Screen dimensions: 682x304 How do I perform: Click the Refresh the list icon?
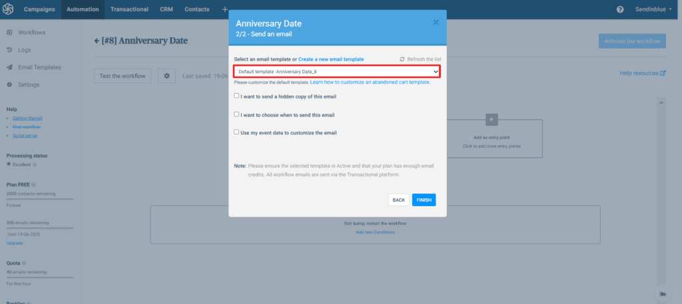402,59
